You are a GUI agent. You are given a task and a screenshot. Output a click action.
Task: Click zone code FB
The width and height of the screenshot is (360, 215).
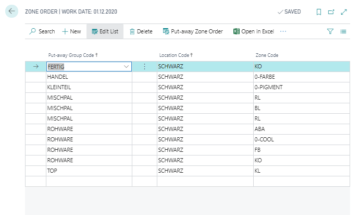tap(302, 150)
